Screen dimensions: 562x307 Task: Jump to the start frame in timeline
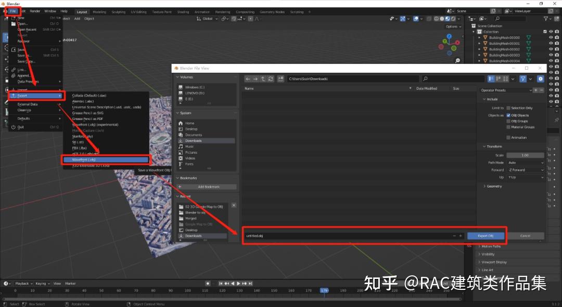click(x=221, y=284)
